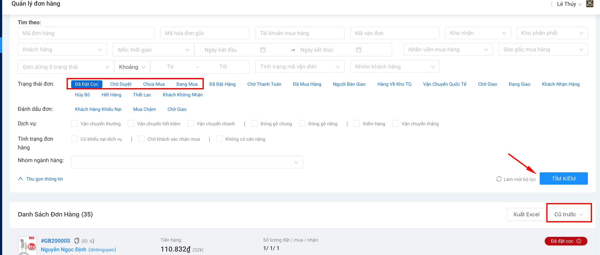The width and height of the screenshot is (600, 255).
Task: Expand the Nhóm ngành hàng dropdown
Action: tap(187, 162)
